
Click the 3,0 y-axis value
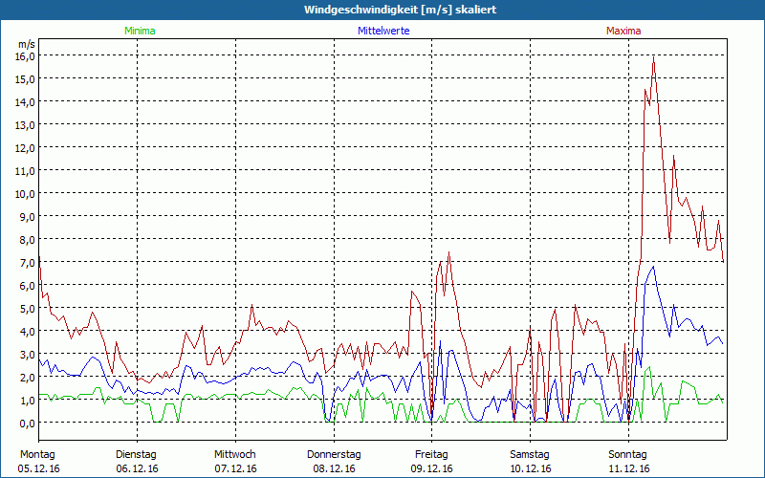(28, 354)
